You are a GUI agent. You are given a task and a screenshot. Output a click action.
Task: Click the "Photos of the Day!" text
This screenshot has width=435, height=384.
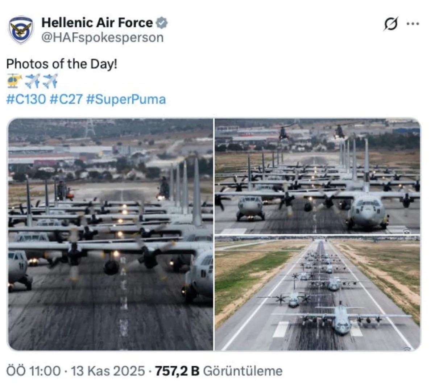coord(62,64)
